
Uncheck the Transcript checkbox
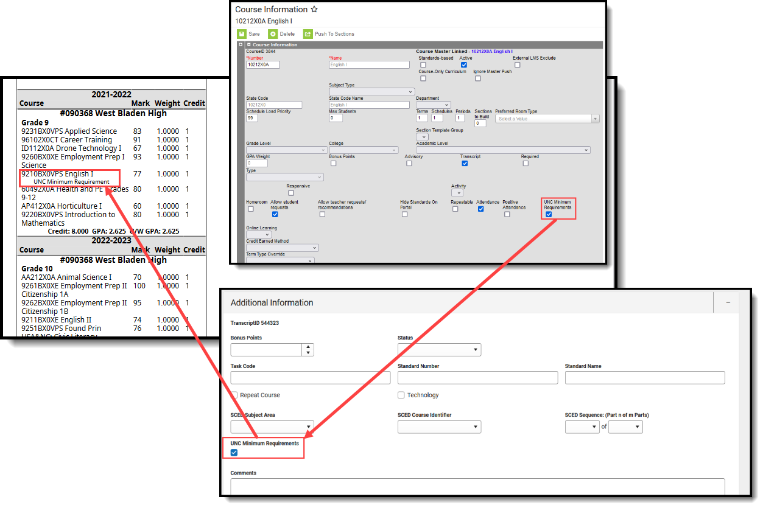tap(465, 163)
